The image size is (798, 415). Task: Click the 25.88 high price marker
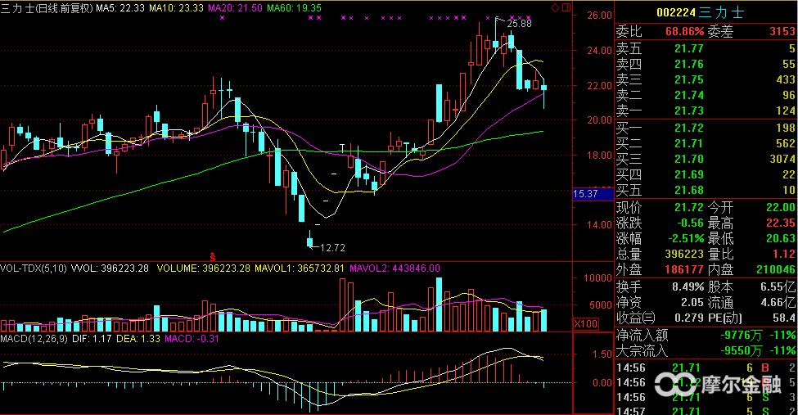[x=519, y=24]
